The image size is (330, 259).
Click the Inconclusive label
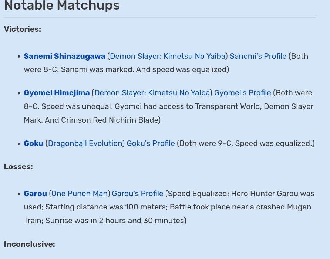[x=30, y=244]
